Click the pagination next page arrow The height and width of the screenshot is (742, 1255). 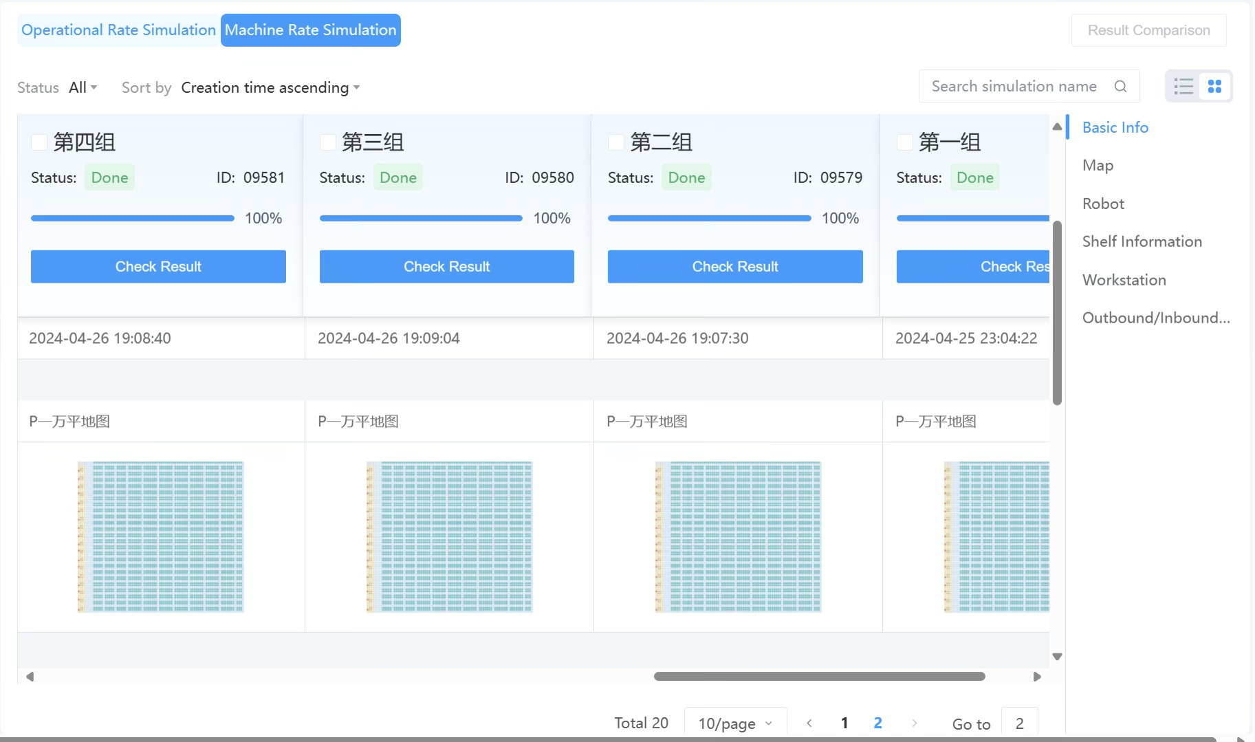click(914, 723)
